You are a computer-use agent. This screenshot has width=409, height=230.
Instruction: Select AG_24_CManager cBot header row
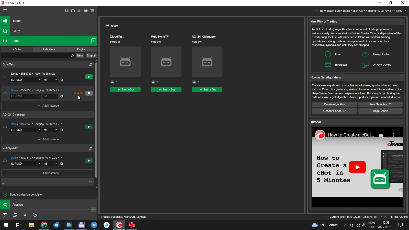[48, 114]
